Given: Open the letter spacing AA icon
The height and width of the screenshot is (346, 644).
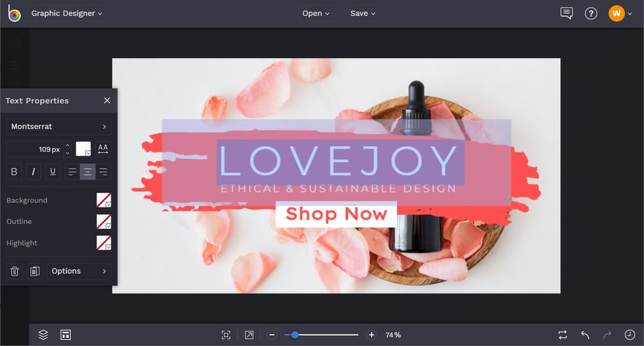Looking at the screenshot, I should [x=103, y=149].
